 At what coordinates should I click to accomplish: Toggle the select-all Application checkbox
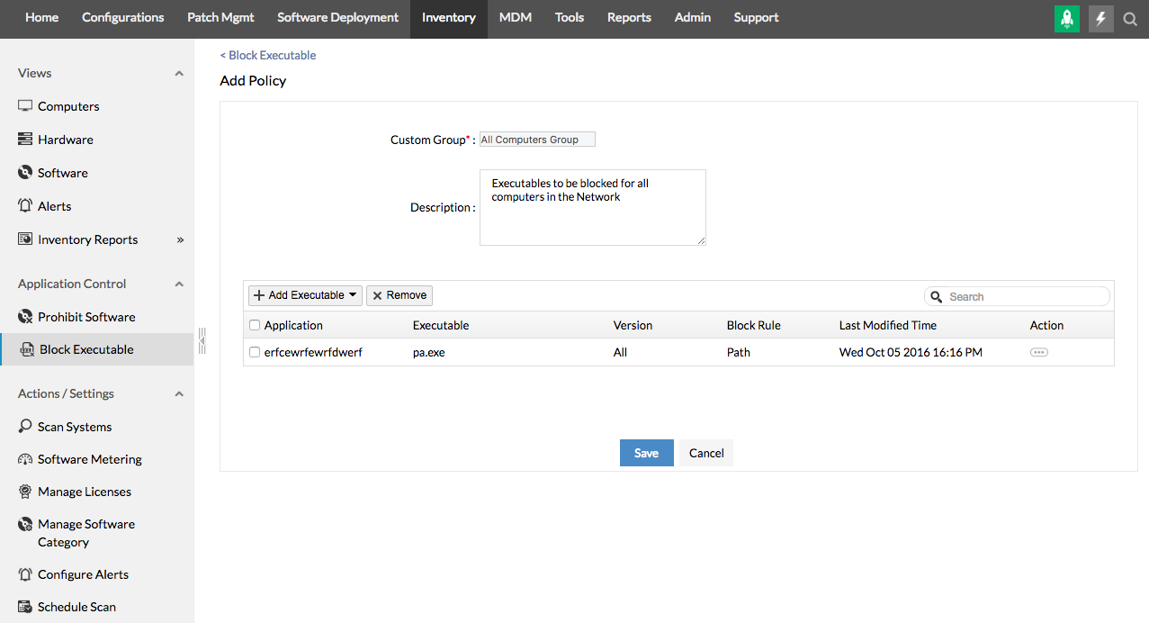pos(255,326)
